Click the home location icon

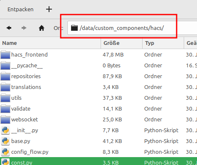[x=42, y=28]
